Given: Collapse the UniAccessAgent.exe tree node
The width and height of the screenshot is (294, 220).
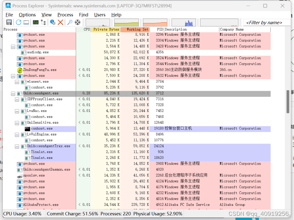Looking at the screenshot, I should tap(13, 94).
